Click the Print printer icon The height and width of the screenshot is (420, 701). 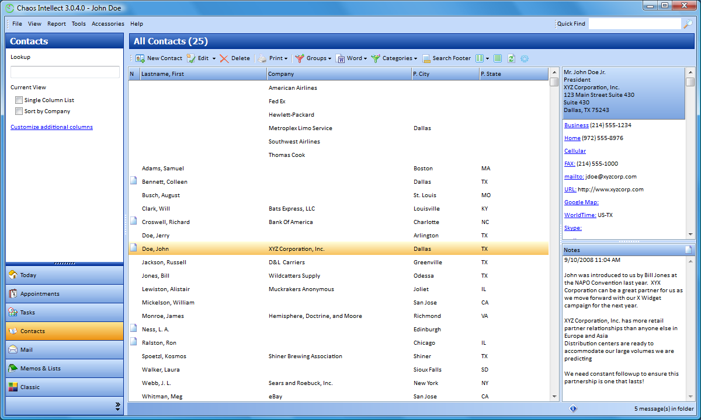click(262, 58)
